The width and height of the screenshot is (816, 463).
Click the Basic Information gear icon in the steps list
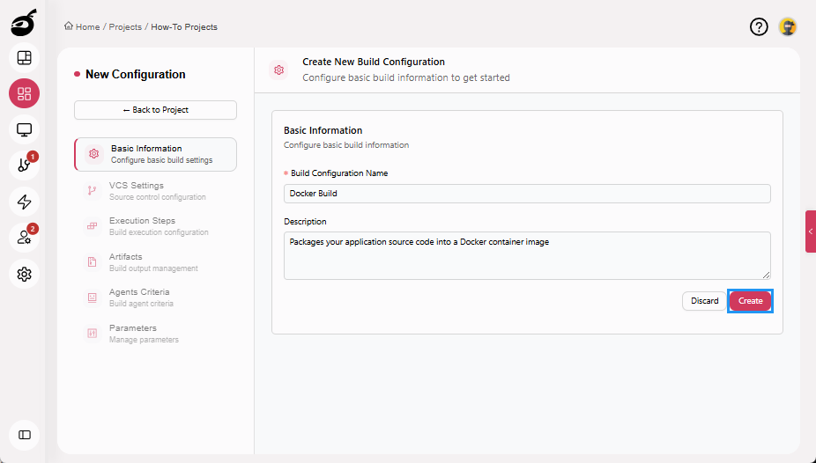(x=93, y=154)
